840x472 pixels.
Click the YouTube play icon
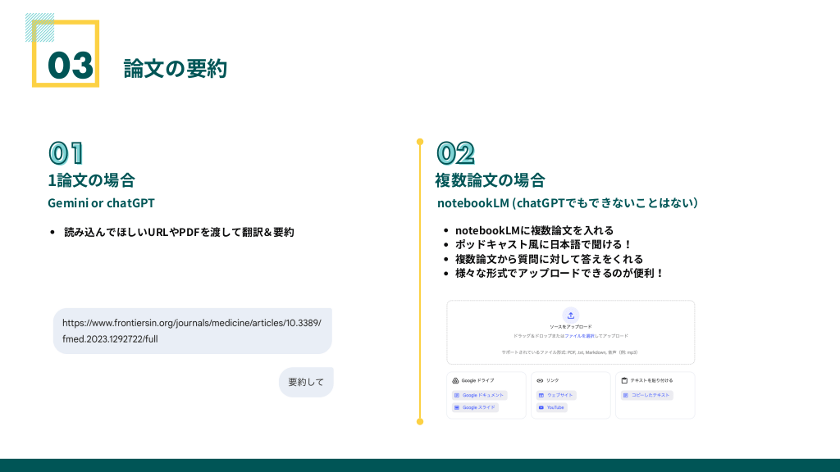pyautogui.click(x=541, y=407)
